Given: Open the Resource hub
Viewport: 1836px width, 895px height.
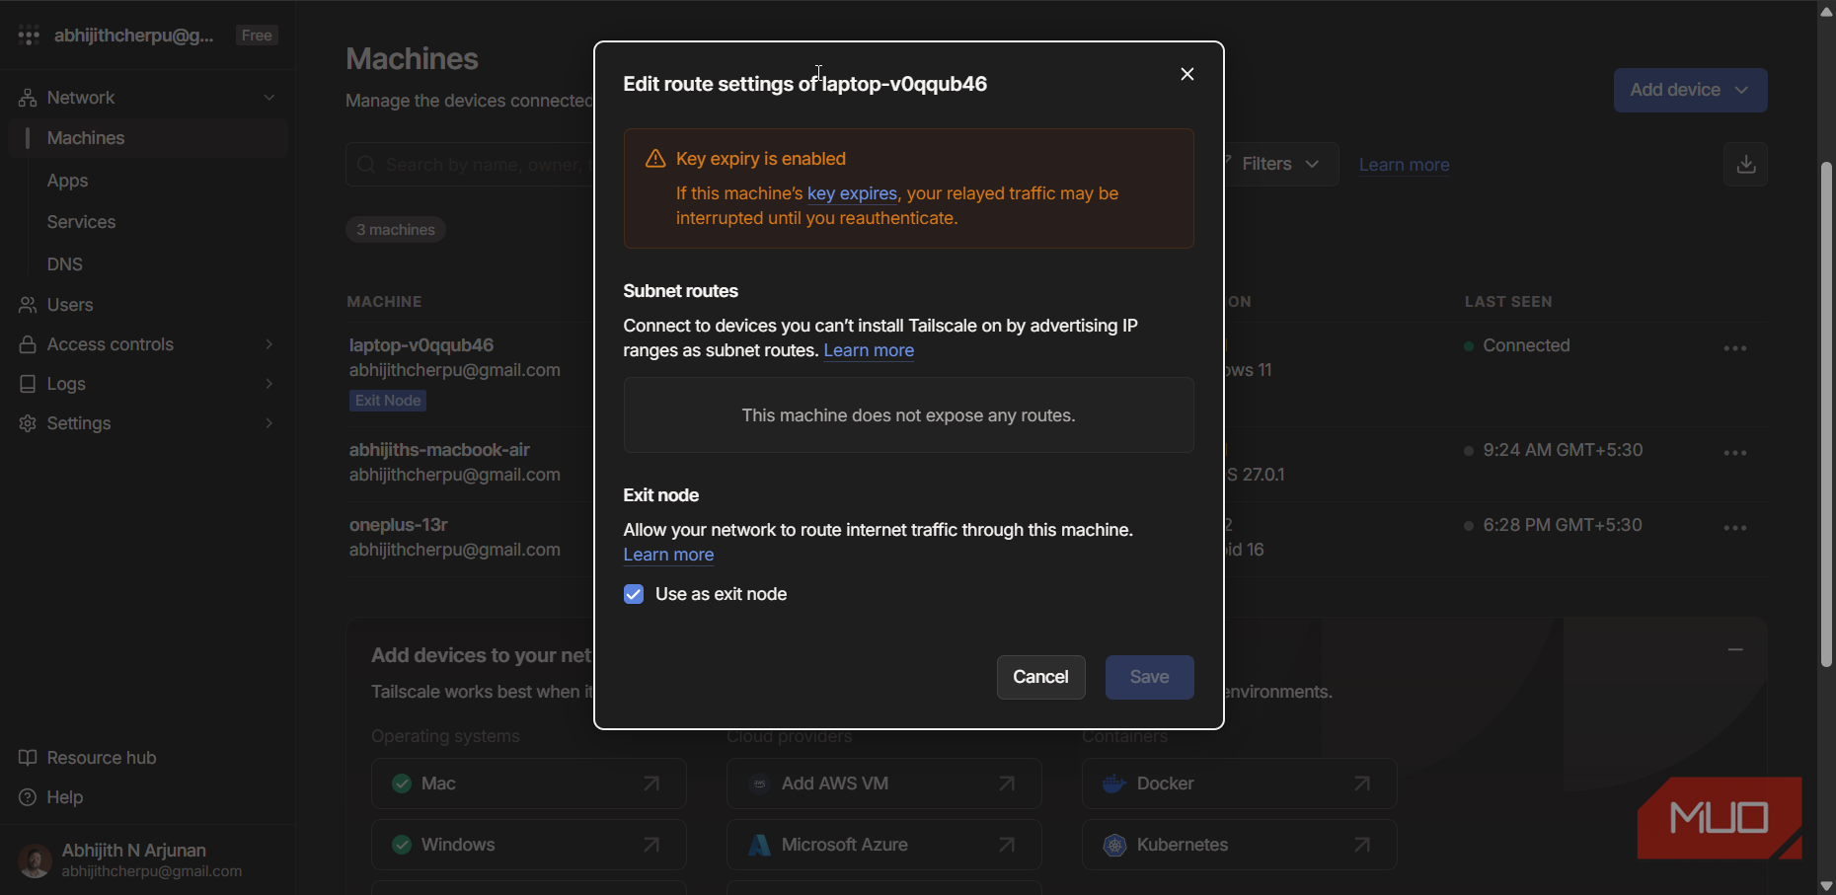Looking at the screenshot, I should (89, 758).
